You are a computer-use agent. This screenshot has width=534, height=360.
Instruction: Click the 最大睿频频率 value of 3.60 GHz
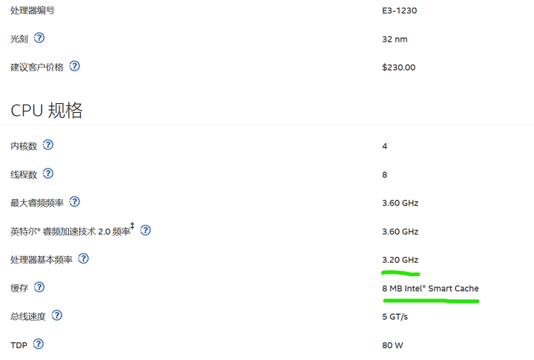pos(400,203)
